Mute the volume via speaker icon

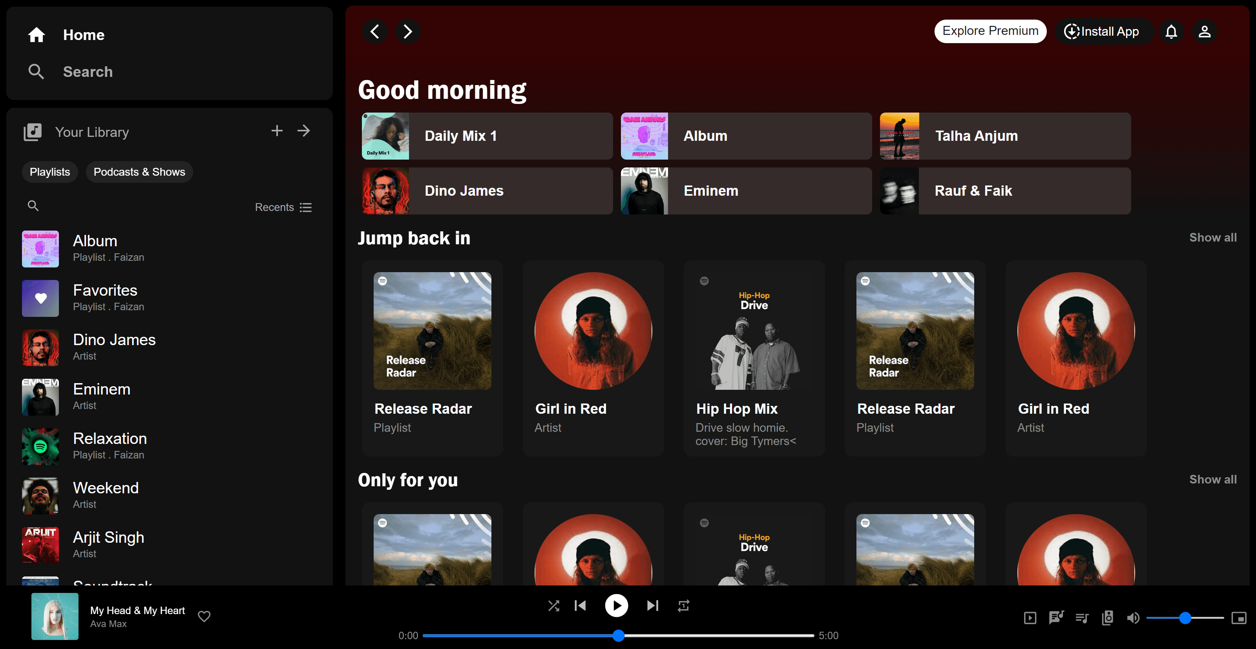(1133, 617)
